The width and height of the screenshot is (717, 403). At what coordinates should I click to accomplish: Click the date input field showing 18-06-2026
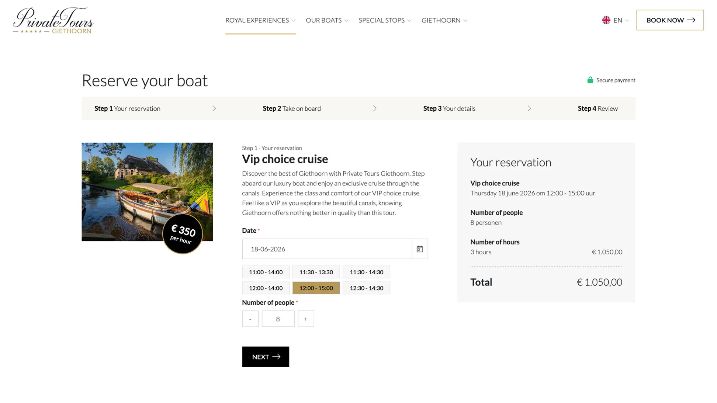326,249
